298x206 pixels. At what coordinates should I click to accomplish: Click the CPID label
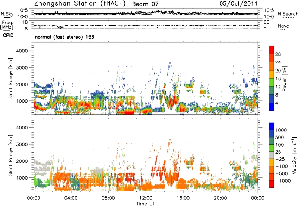click(x=8, y=35)
